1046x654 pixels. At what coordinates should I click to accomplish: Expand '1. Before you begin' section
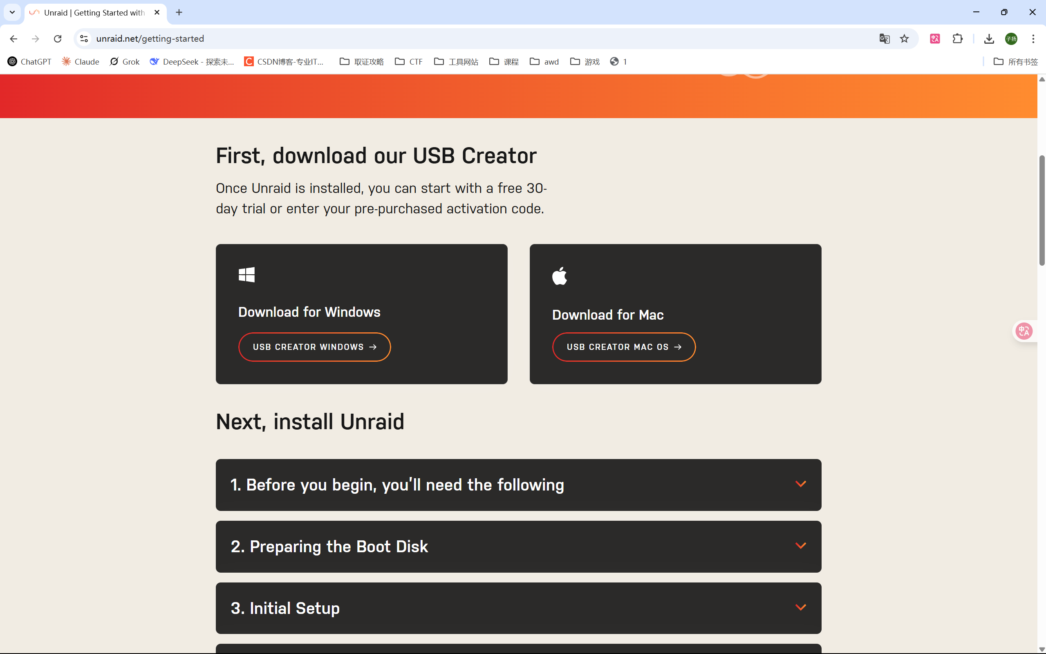[518, 485]
